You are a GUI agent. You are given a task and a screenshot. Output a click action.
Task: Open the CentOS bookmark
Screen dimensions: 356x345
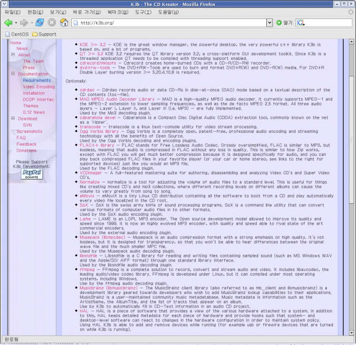pyautogui.click(x=17, y=34)
